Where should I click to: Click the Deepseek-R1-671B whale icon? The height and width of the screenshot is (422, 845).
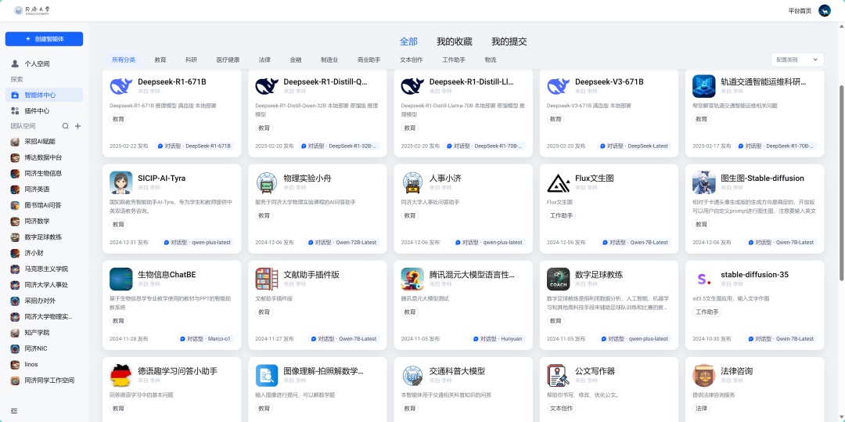tap(120, 86)
